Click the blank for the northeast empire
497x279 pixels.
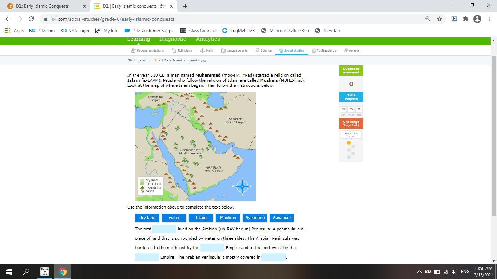pos(212,248)
